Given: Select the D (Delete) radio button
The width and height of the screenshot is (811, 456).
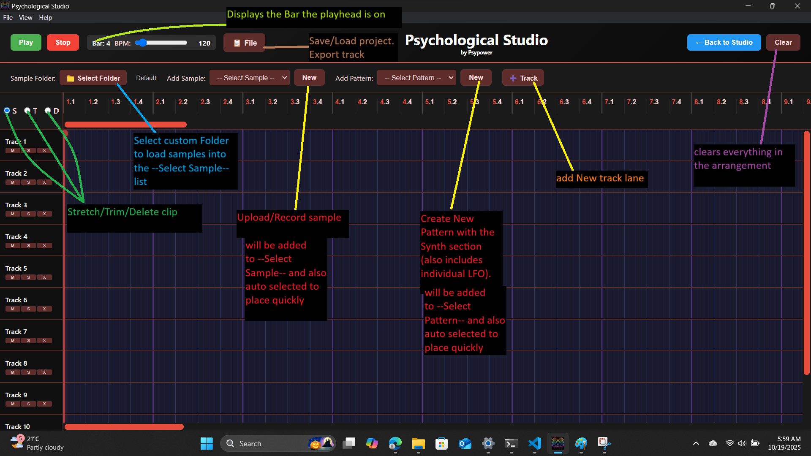Looking at the screenshot, I should [48, 111].
